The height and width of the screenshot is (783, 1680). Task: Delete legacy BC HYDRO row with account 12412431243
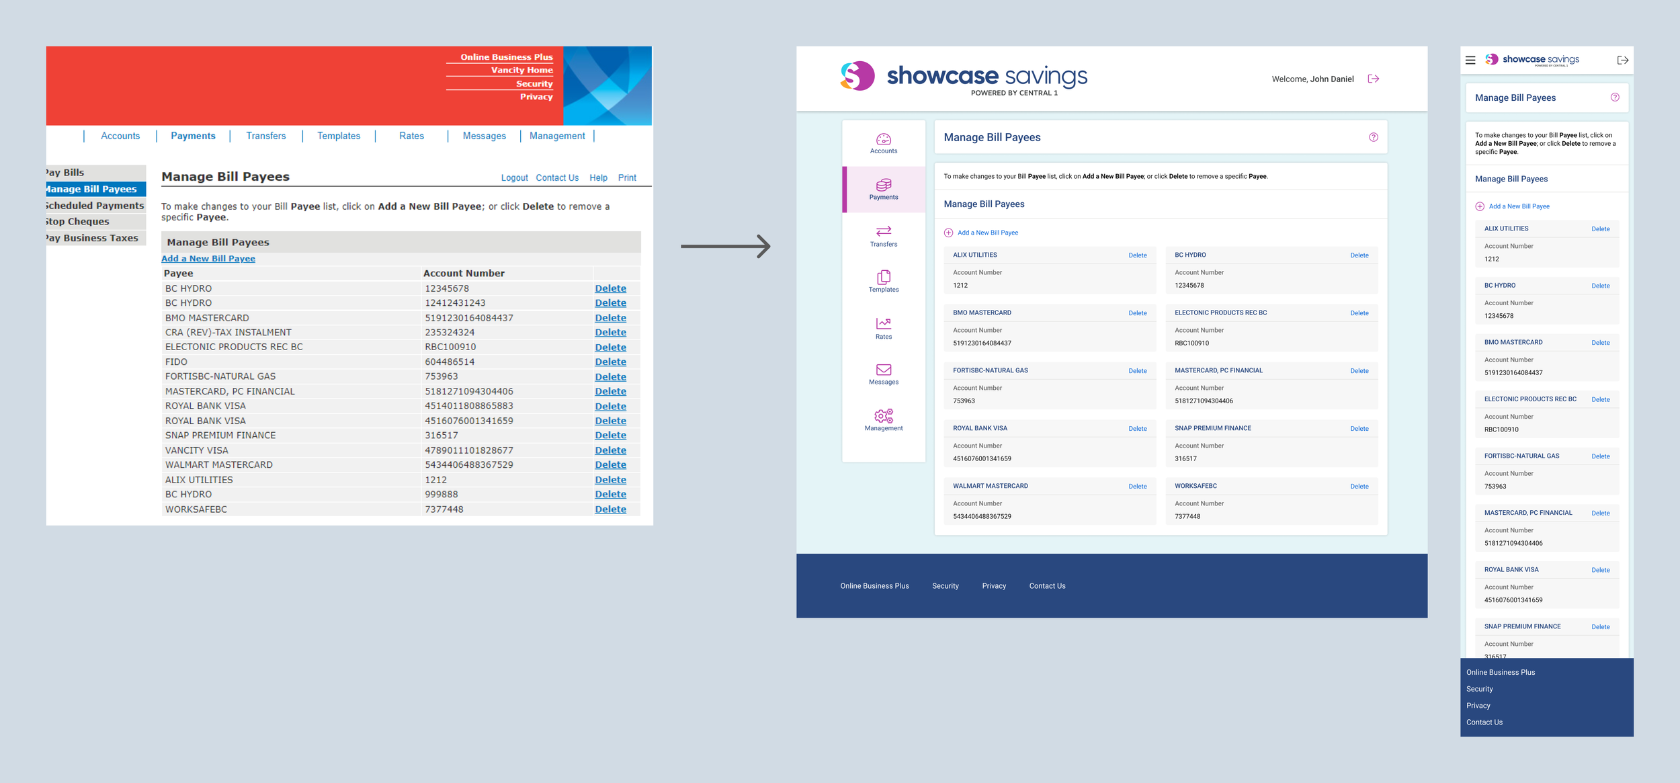[x=610, y=303]
